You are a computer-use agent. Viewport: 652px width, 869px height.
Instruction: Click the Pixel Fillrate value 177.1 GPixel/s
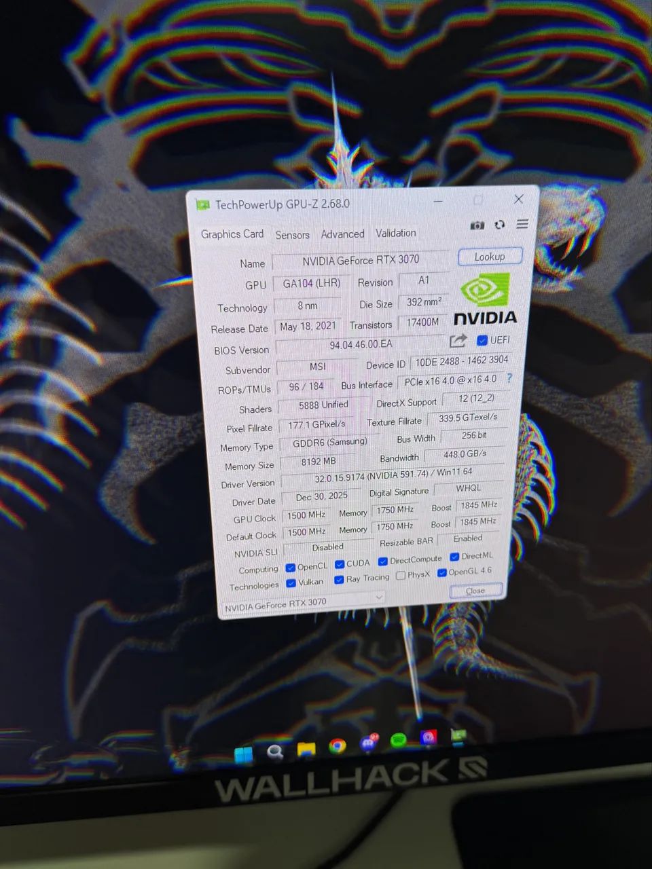316,424
